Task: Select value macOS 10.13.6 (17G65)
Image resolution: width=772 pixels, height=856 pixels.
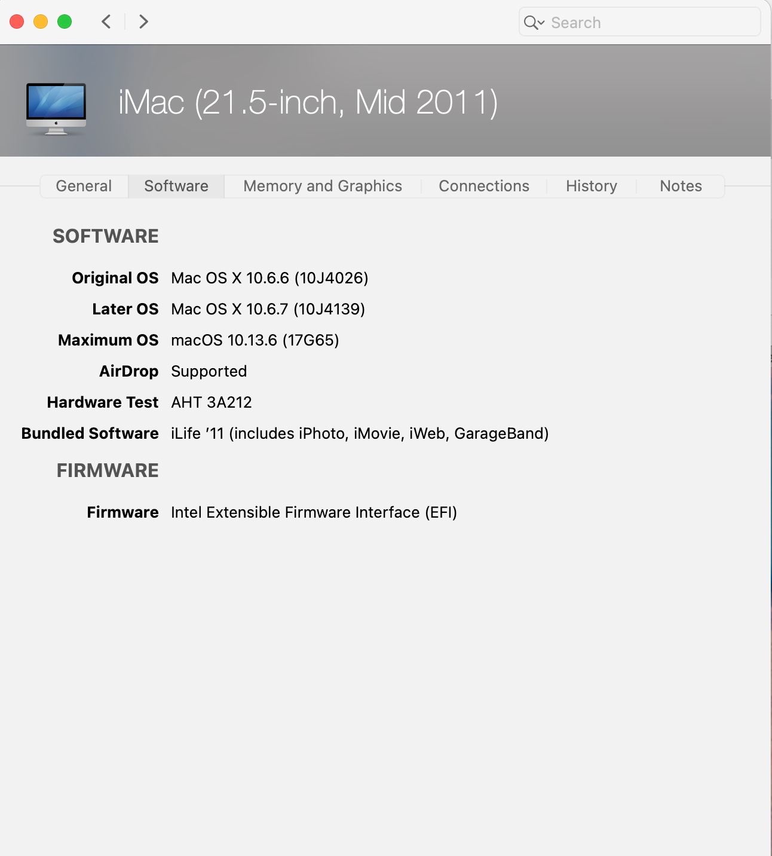Action: 255,340
